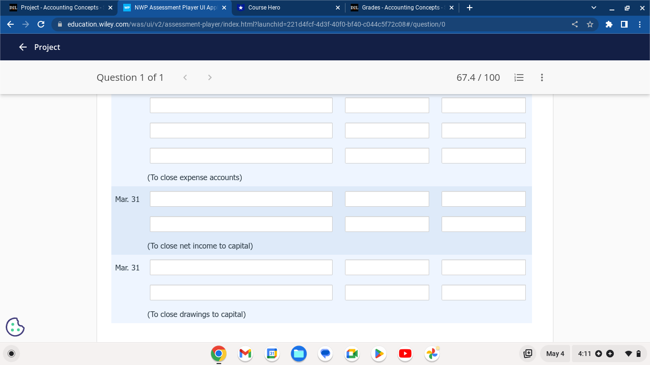The image size is (650, 365).
Task: Click the first blank journal entry field for Mar. 31
Action: [x=241, y=199]
